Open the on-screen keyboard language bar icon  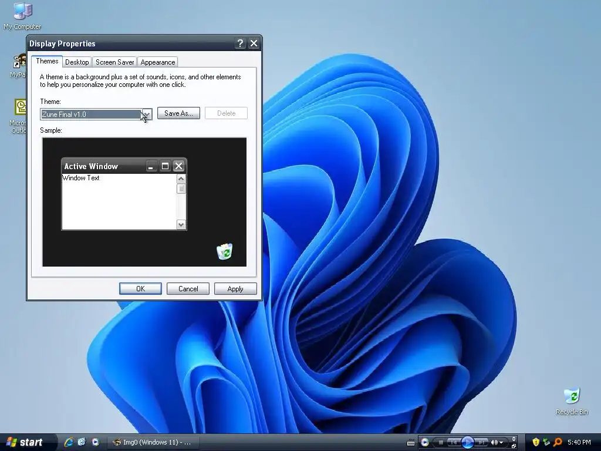click(410, 443)
